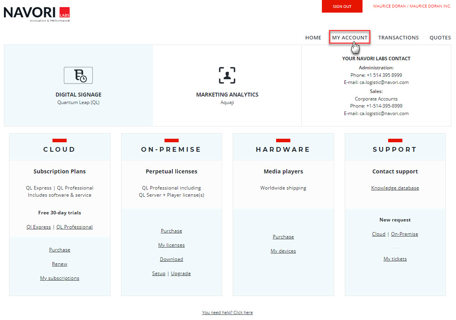Viewport: 456px width, 320px height.
Task: Open the Upgrade link
Action: tap(181, 273)
